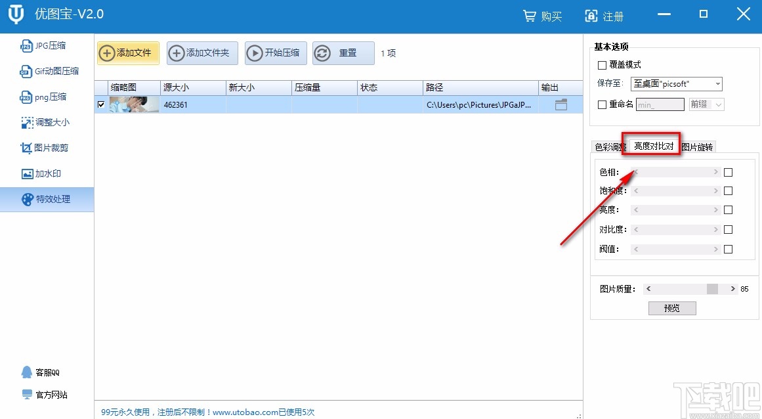Open 前缀 prefix dropdown
762x419 pixels.
[x=707, y=104]
